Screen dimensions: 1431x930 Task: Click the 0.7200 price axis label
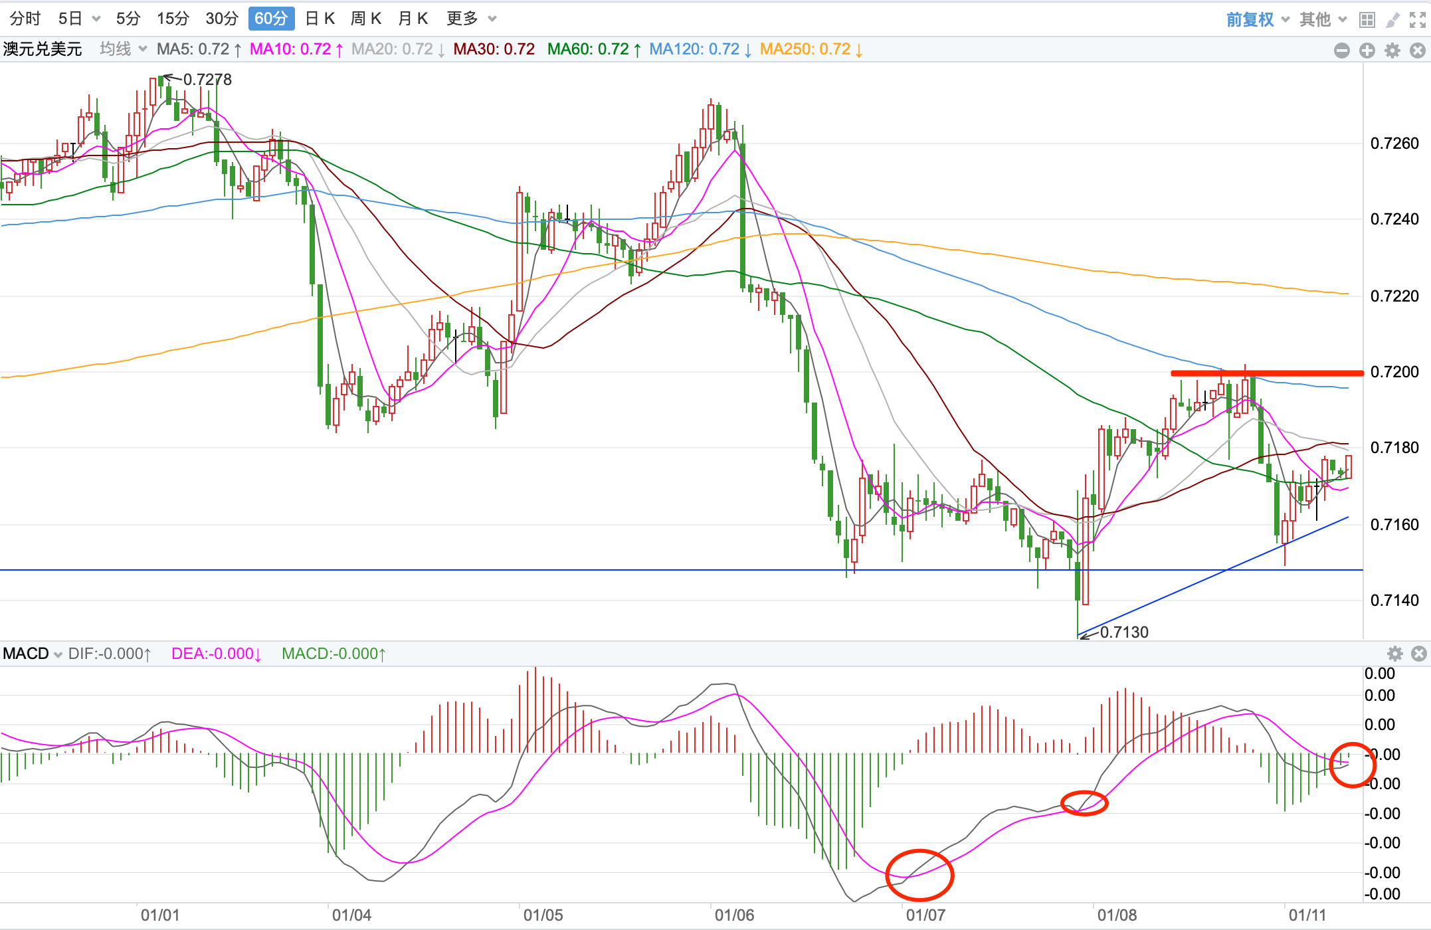click(1394, 372)
